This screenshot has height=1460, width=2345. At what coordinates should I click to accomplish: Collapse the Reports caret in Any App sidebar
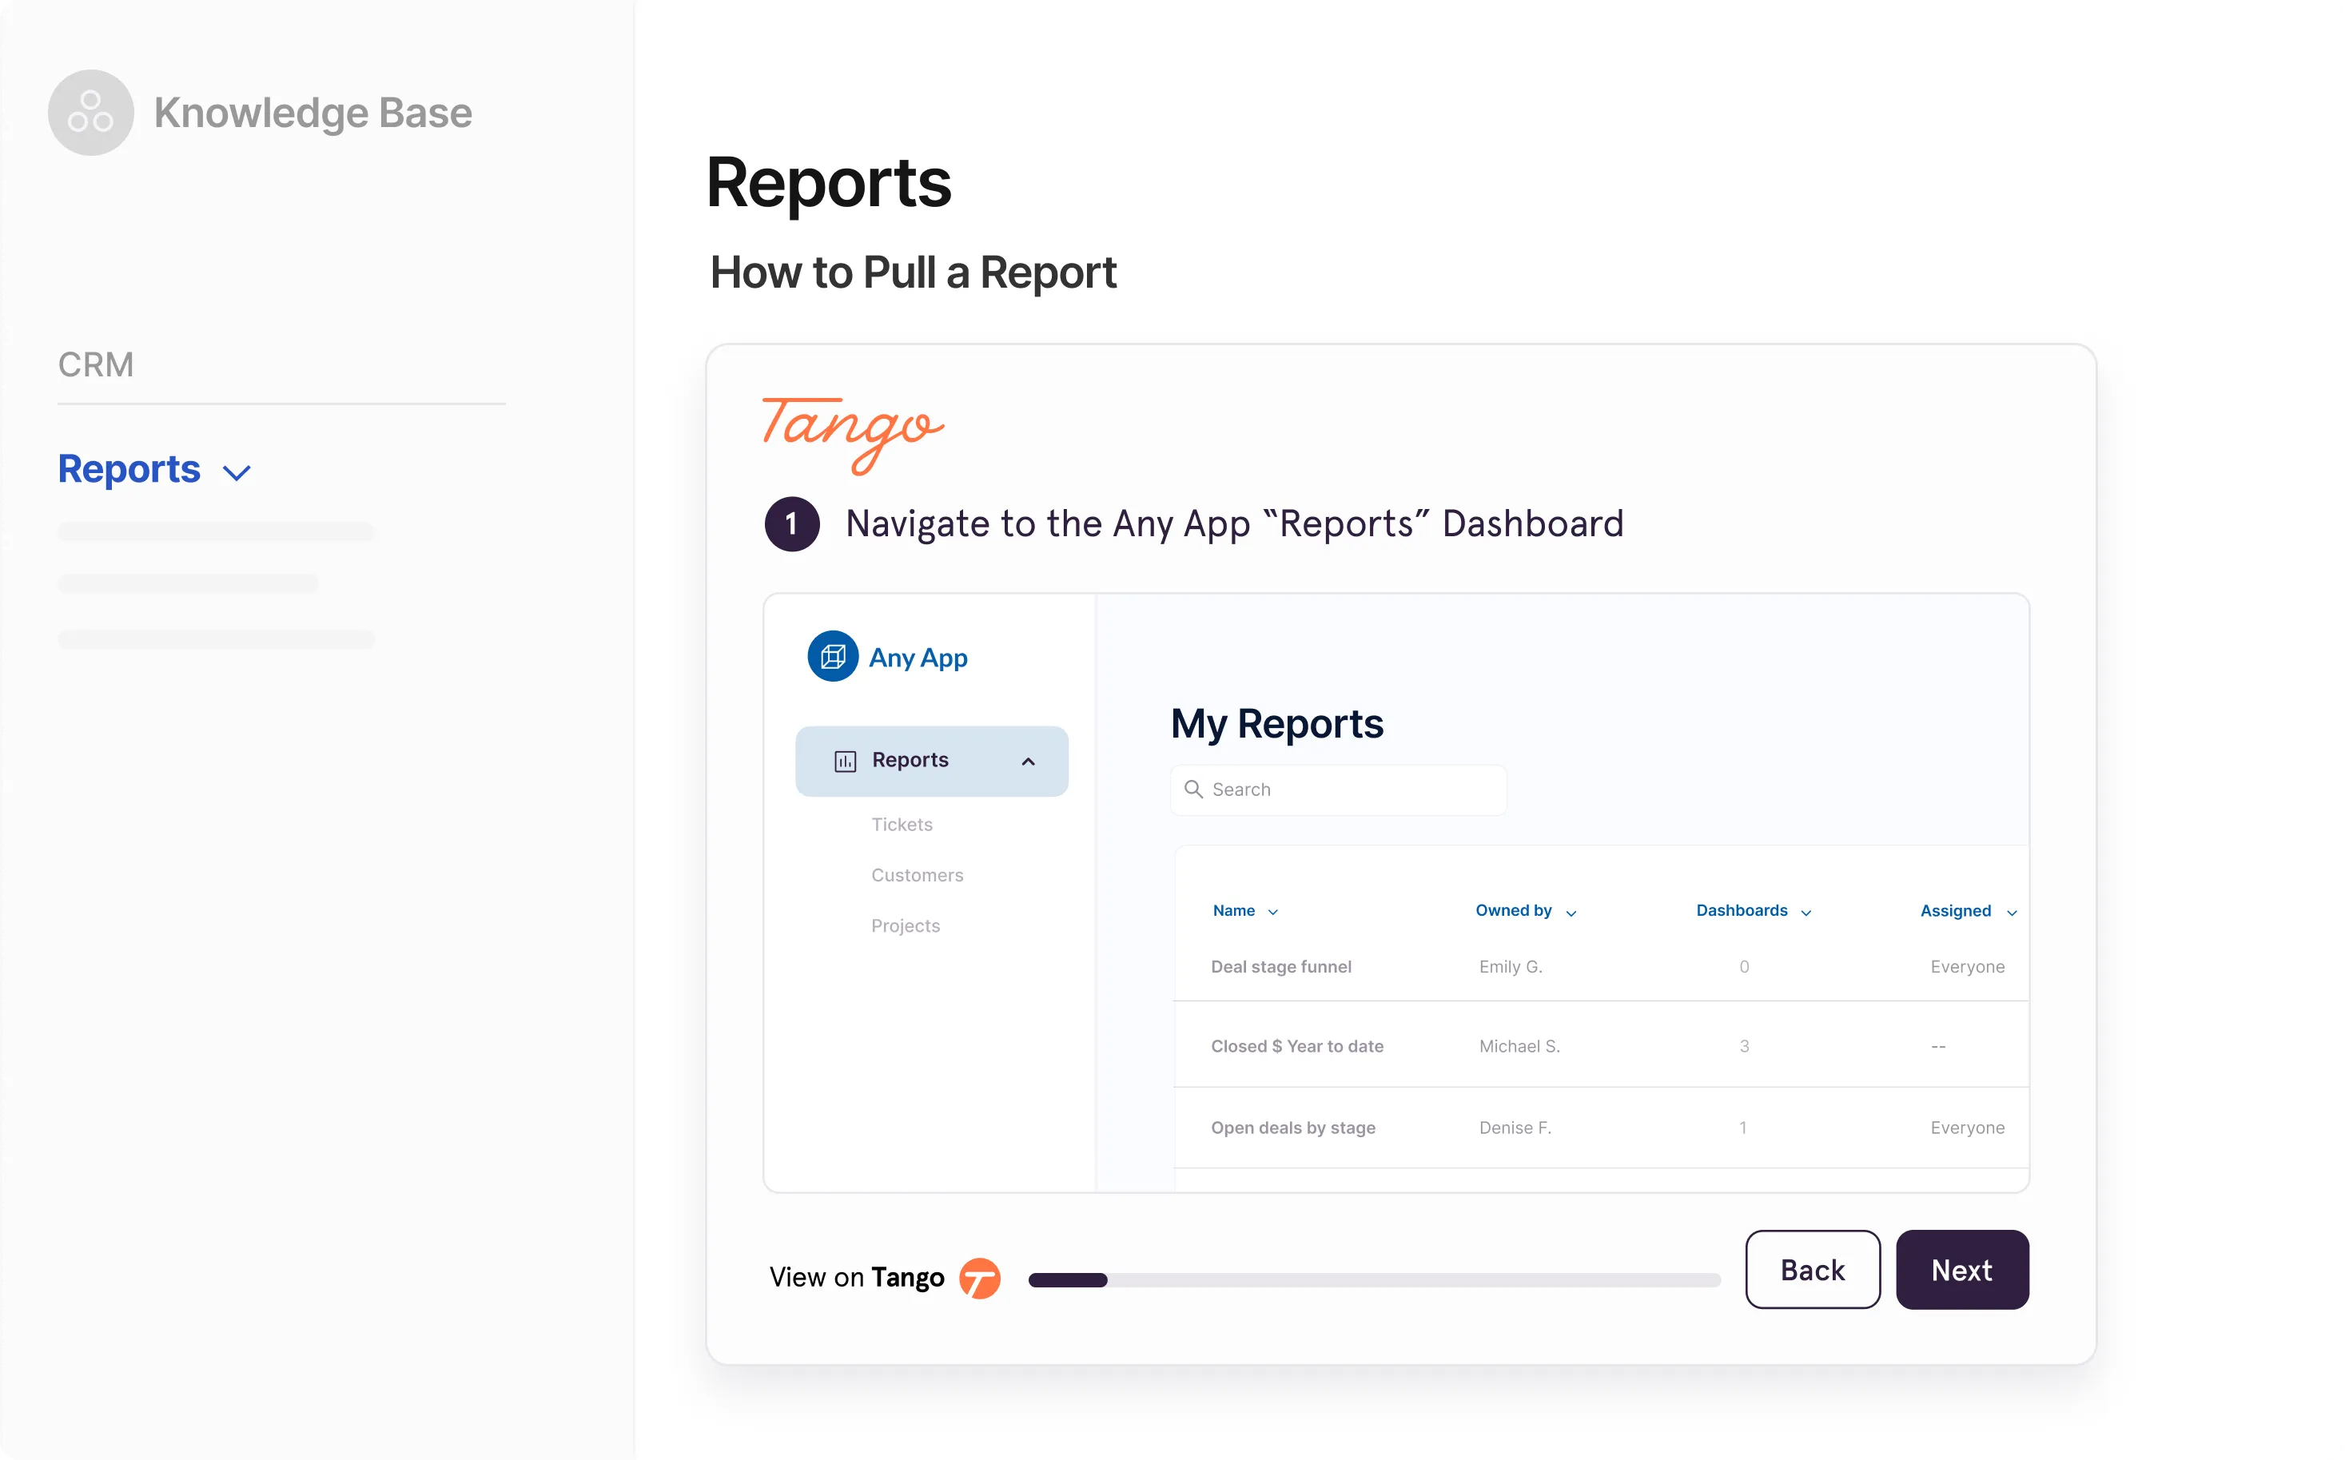[x=1029, y=762]
